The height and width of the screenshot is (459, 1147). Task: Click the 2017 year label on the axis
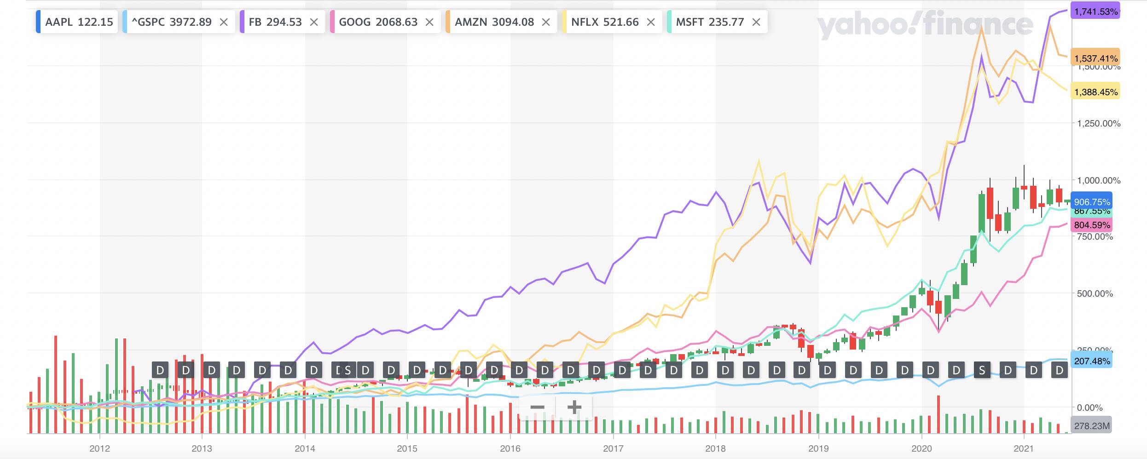click(x=613, y=448)
